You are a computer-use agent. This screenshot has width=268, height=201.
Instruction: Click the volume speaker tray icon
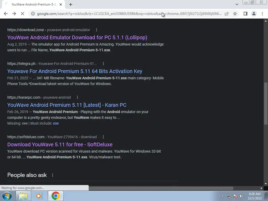pos(242,196)
